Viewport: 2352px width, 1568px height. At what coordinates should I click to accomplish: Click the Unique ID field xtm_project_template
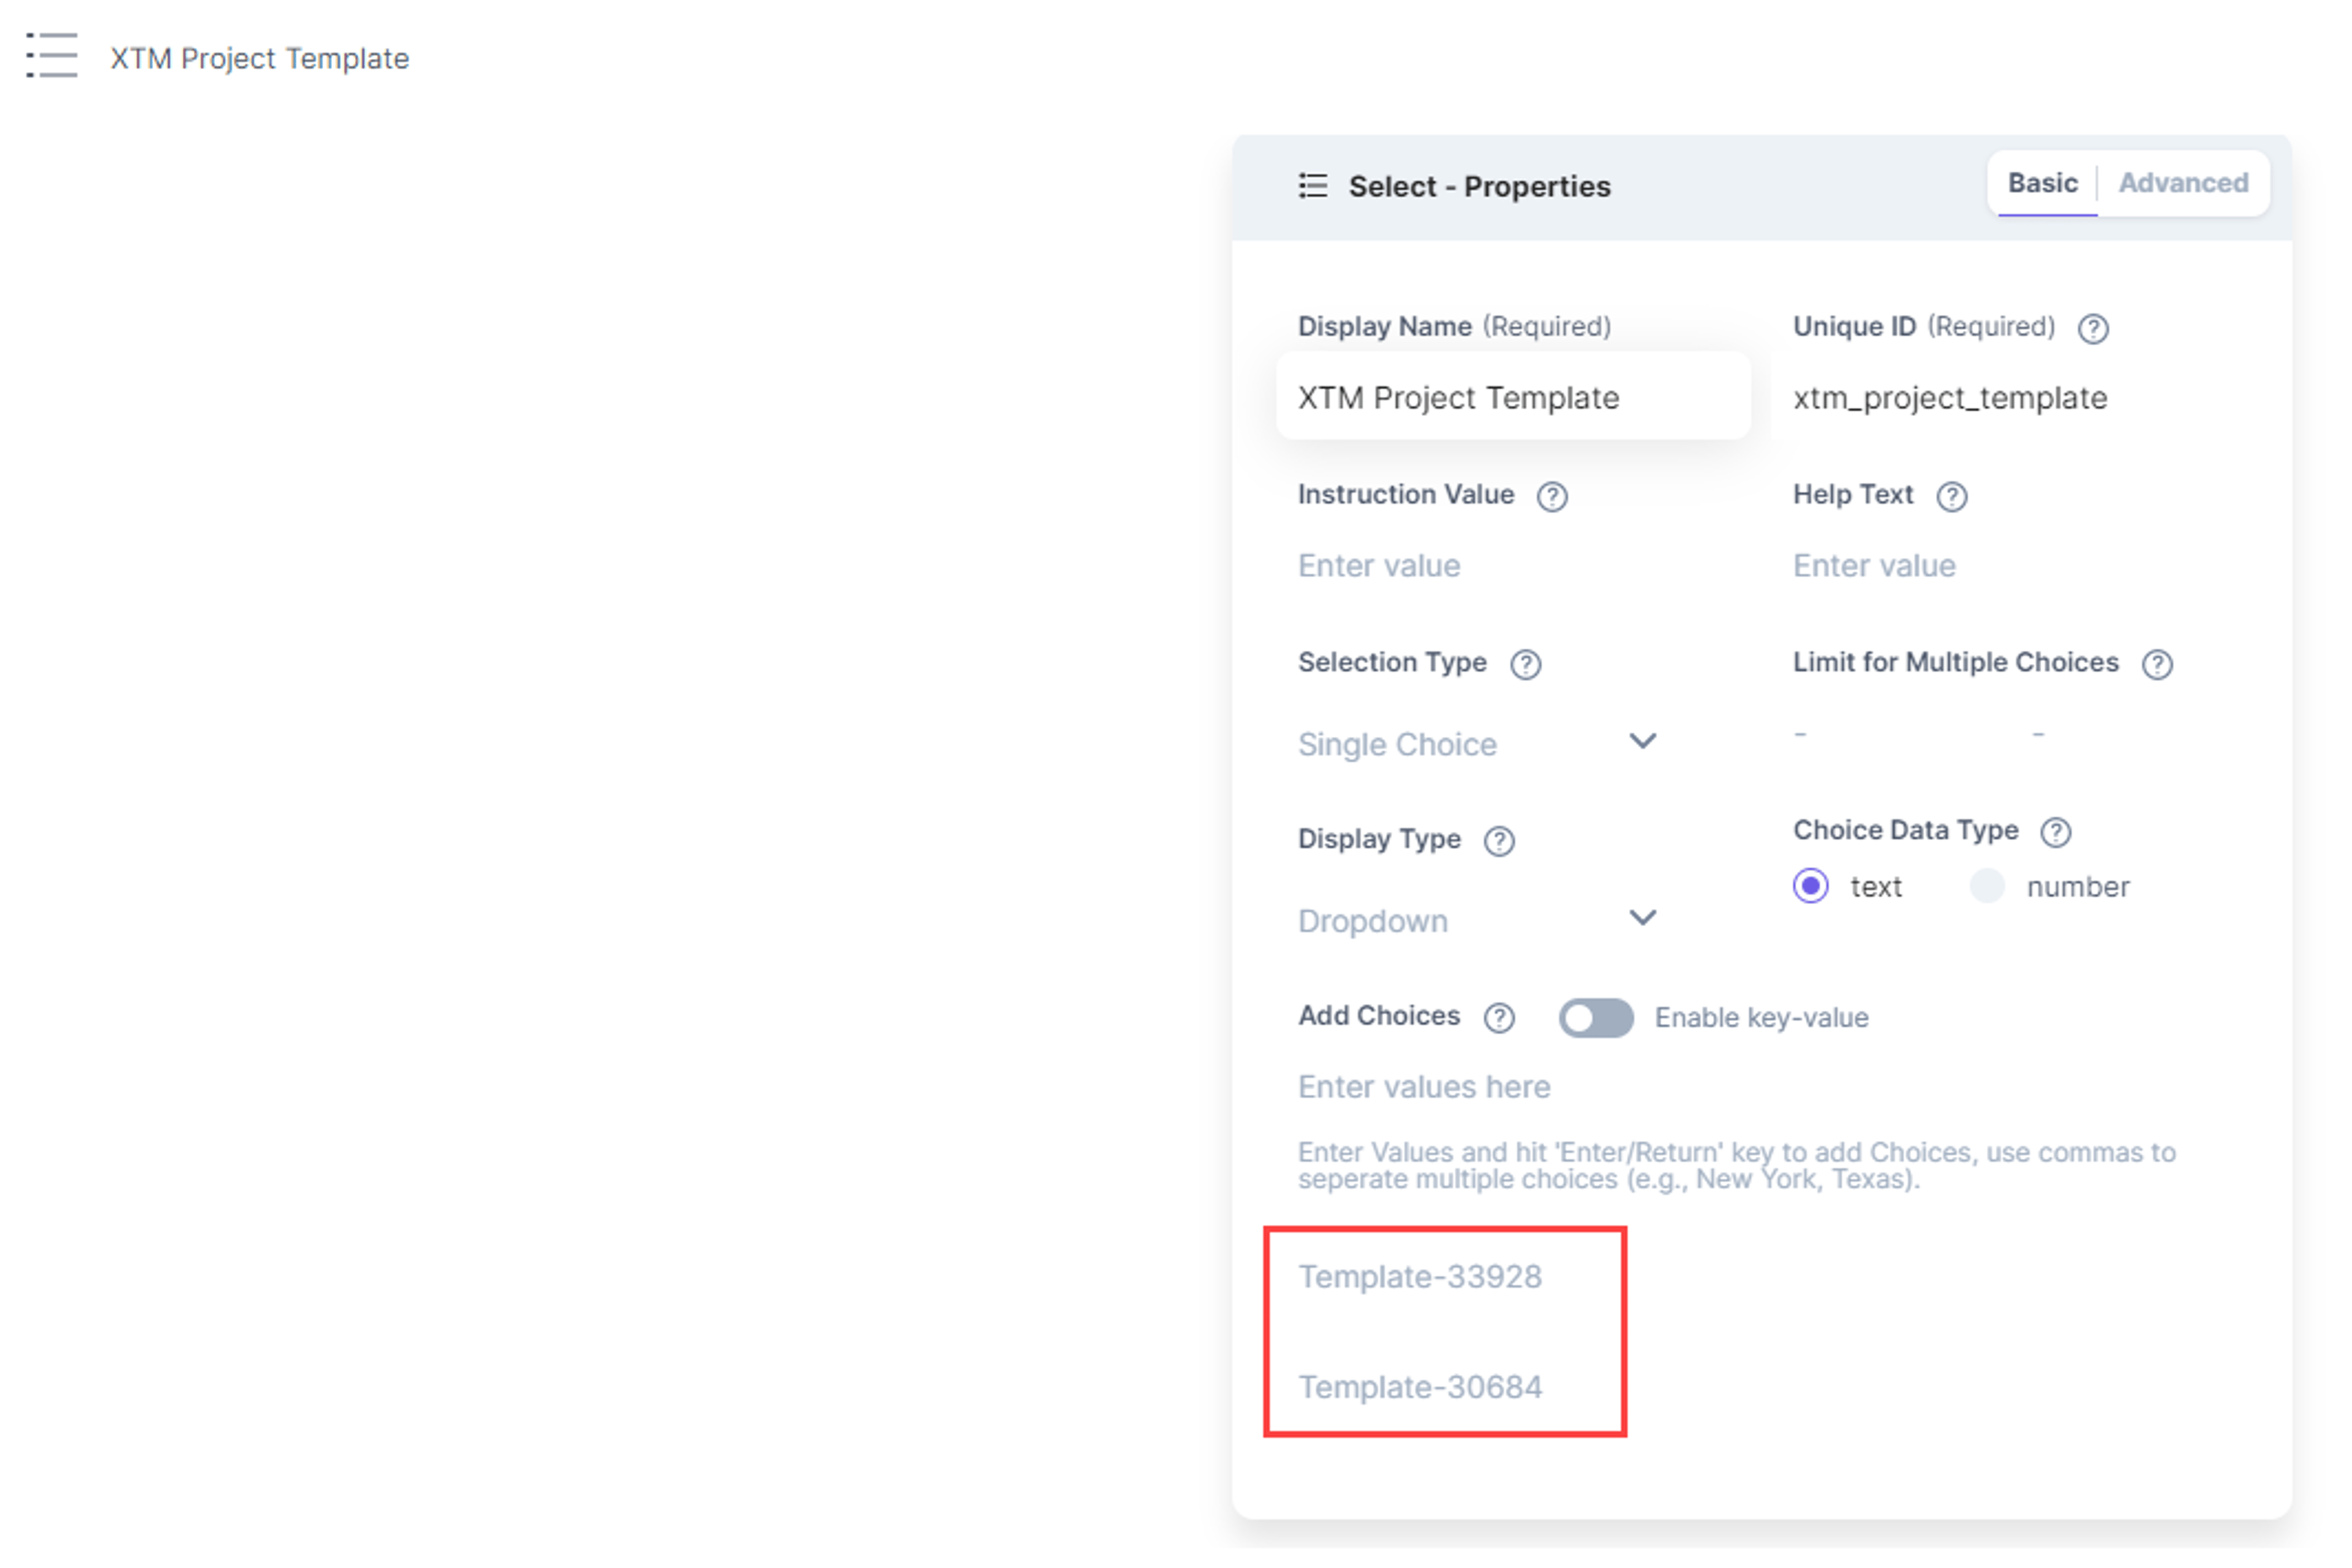tap(1950, 398)
